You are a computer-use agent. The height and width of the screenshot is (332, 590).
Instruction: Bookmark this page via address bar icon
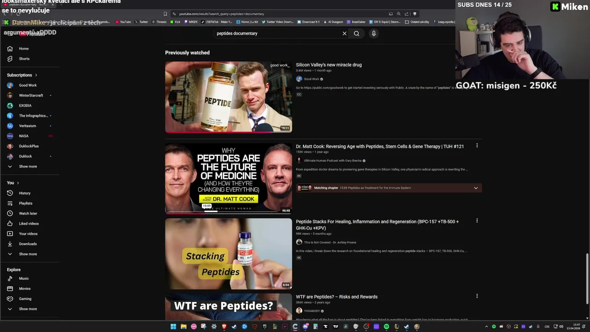coord(165,14)
